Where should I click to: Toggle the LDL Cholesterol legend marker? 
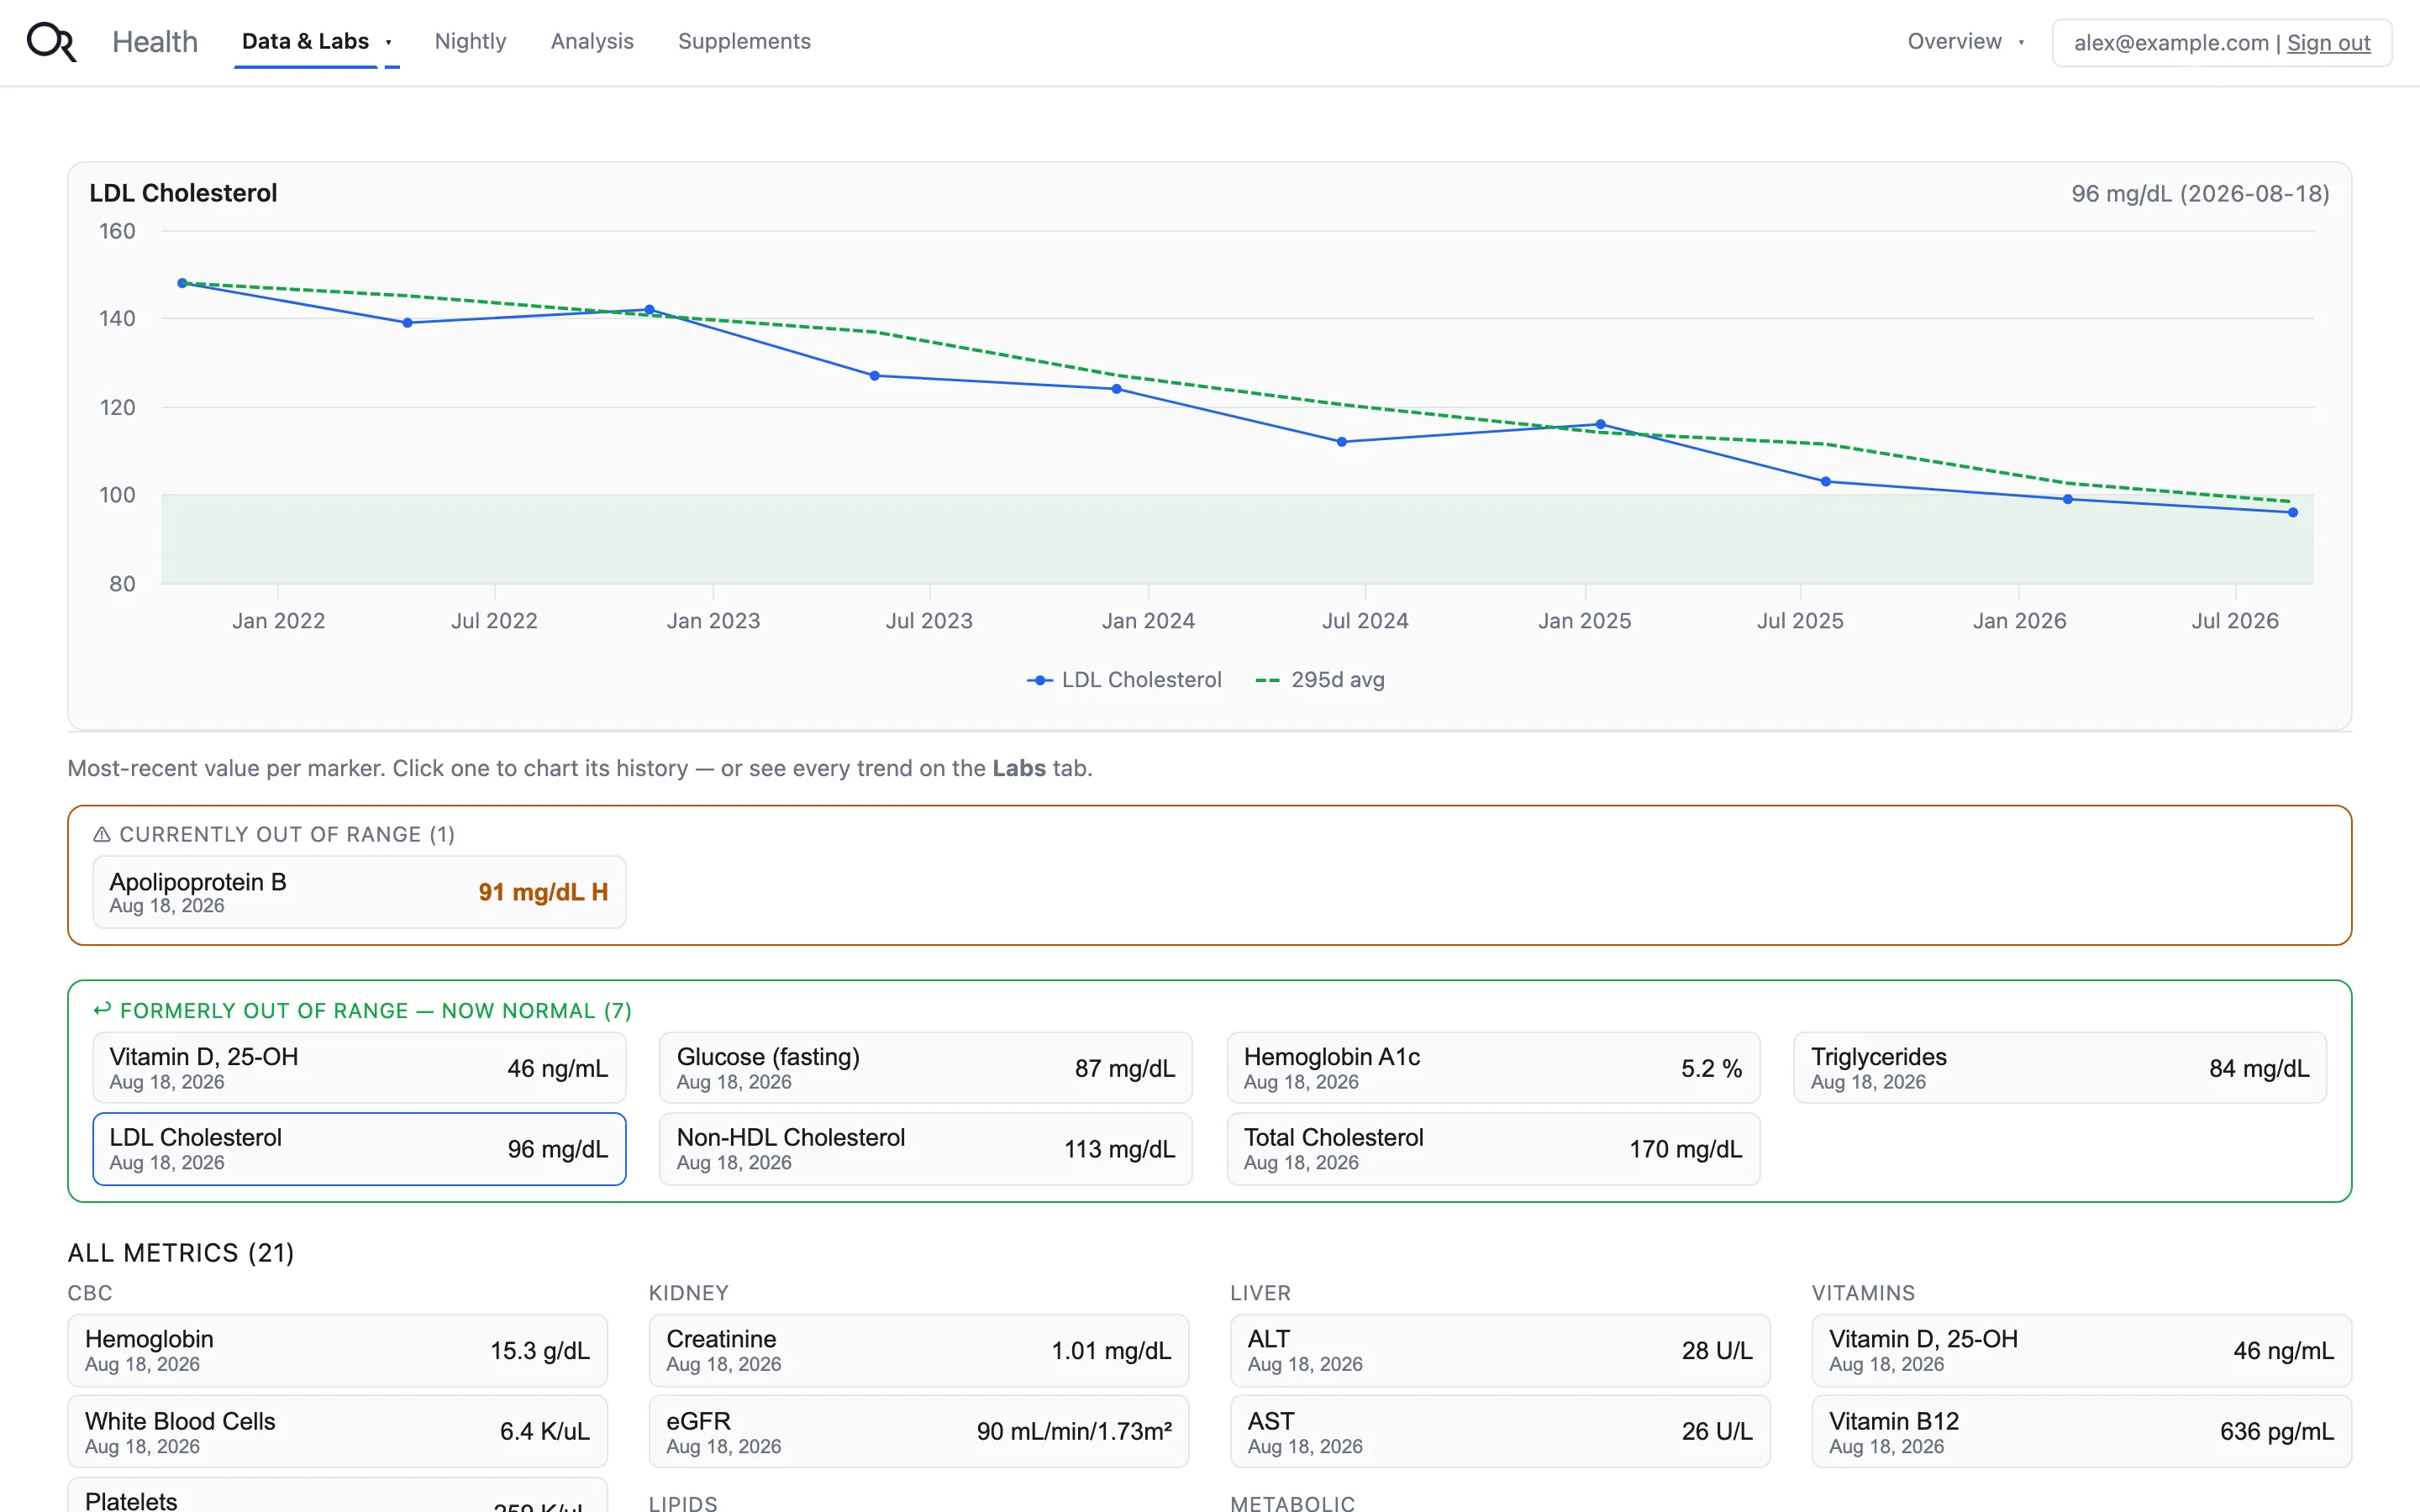tap(1040, 680)
